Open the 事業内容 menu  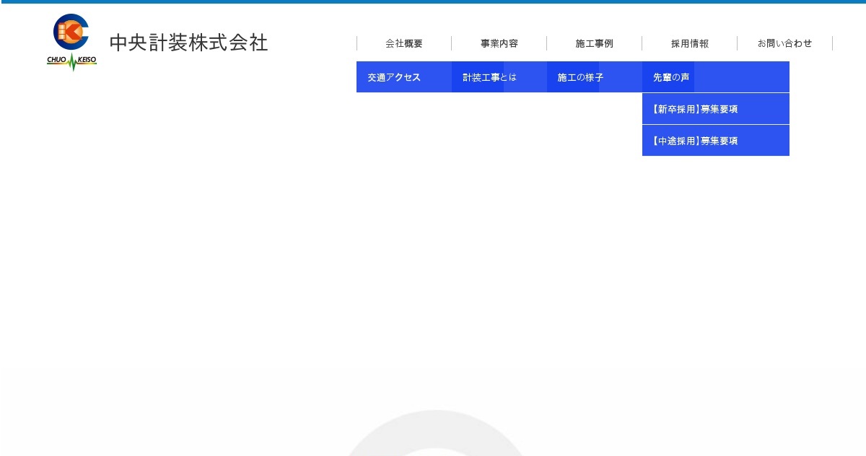[x=499, y=43]
